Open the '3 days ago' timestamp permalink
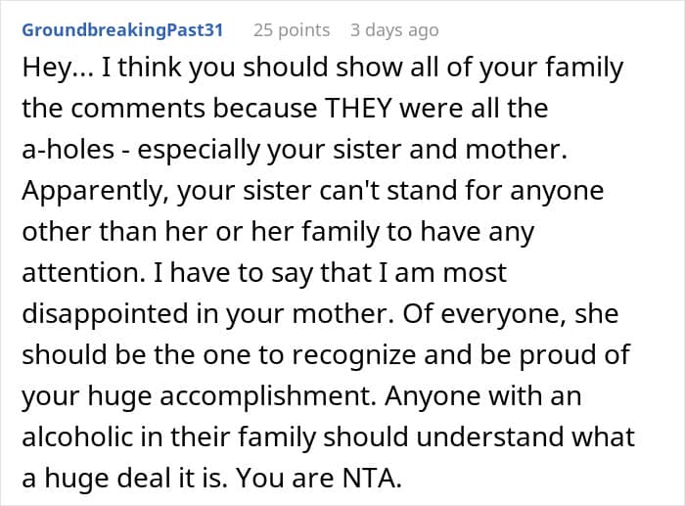Screen dimensions: 685x506 pos(394,29)
